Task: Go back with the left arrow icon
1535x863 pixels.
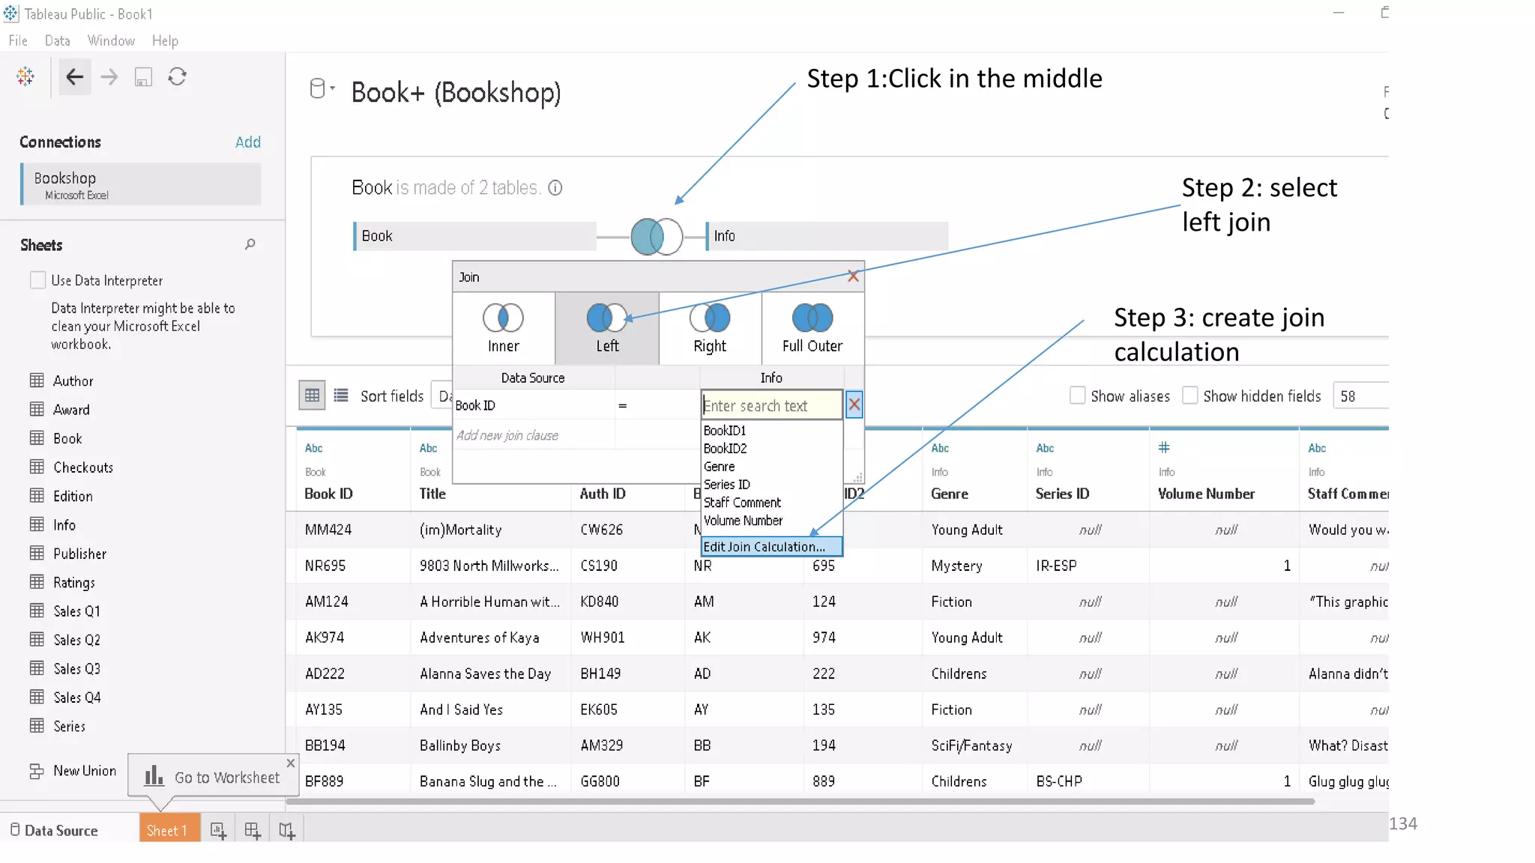Action: pos(74,76)
